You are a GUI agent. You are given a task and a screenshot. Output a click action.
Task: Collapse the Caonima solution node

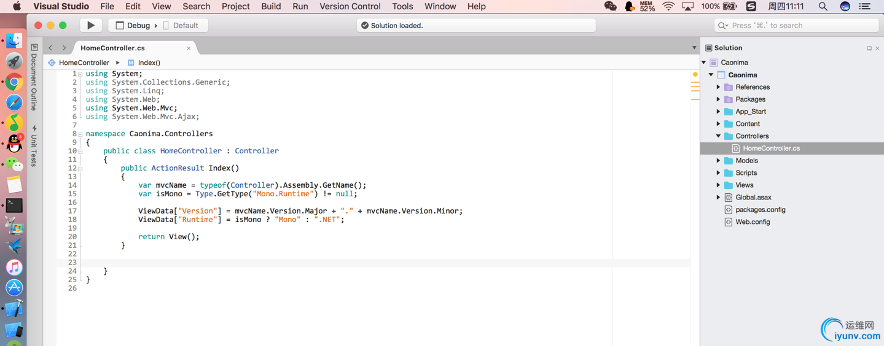tap(704, 63)
